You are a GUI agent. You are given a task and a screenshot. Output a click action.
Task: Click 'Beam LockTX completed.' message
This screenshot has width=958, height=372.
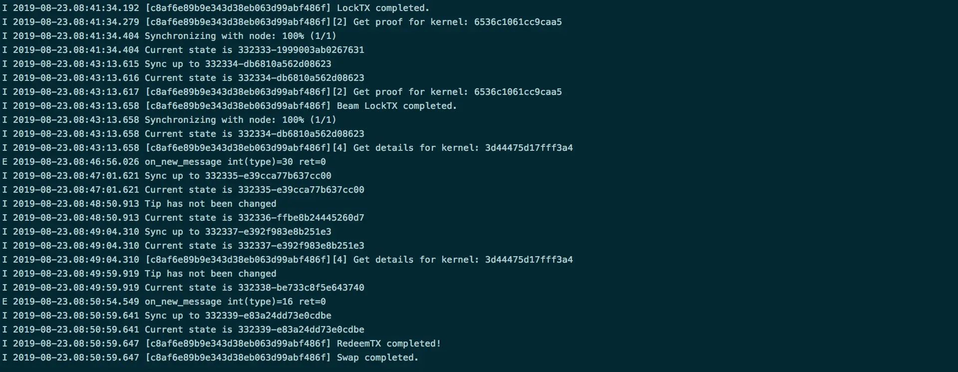point(397,106)
